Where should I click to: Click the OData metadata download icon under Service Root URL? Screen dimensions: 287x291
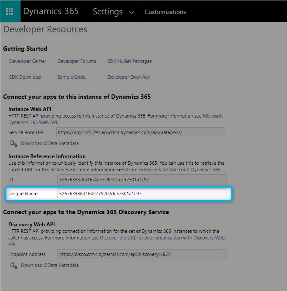coord(14,144)
